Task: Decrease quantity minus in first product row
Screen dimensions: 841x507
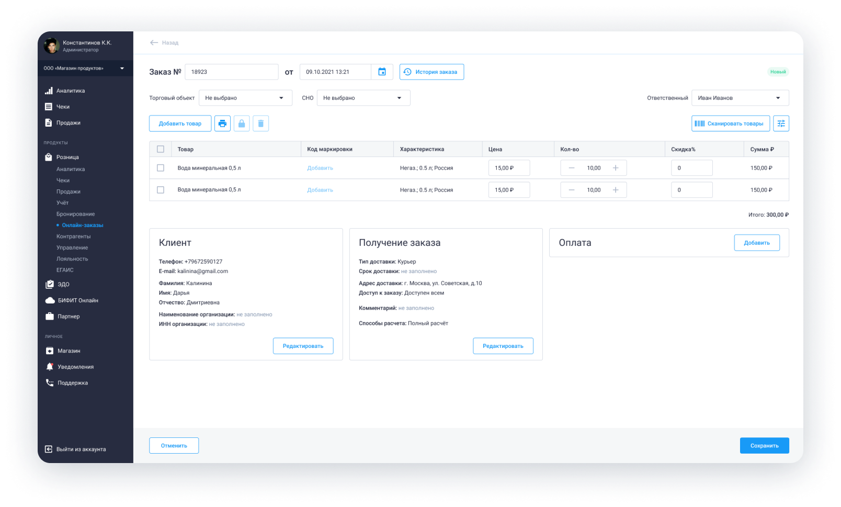Action: (572, 168)
